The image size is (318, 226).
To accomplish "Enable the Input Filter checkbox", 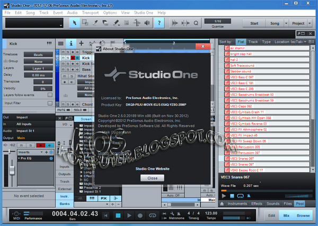I will (x=50, y=103).
